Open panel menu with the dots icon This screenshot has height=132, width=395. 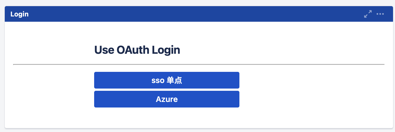point(380,14)
